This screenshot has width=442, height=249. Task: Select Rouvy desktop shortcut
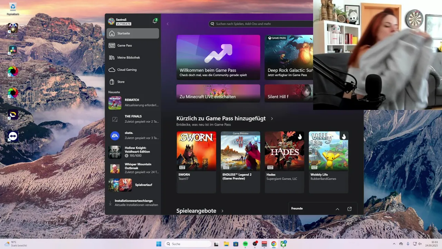(13, 117)
